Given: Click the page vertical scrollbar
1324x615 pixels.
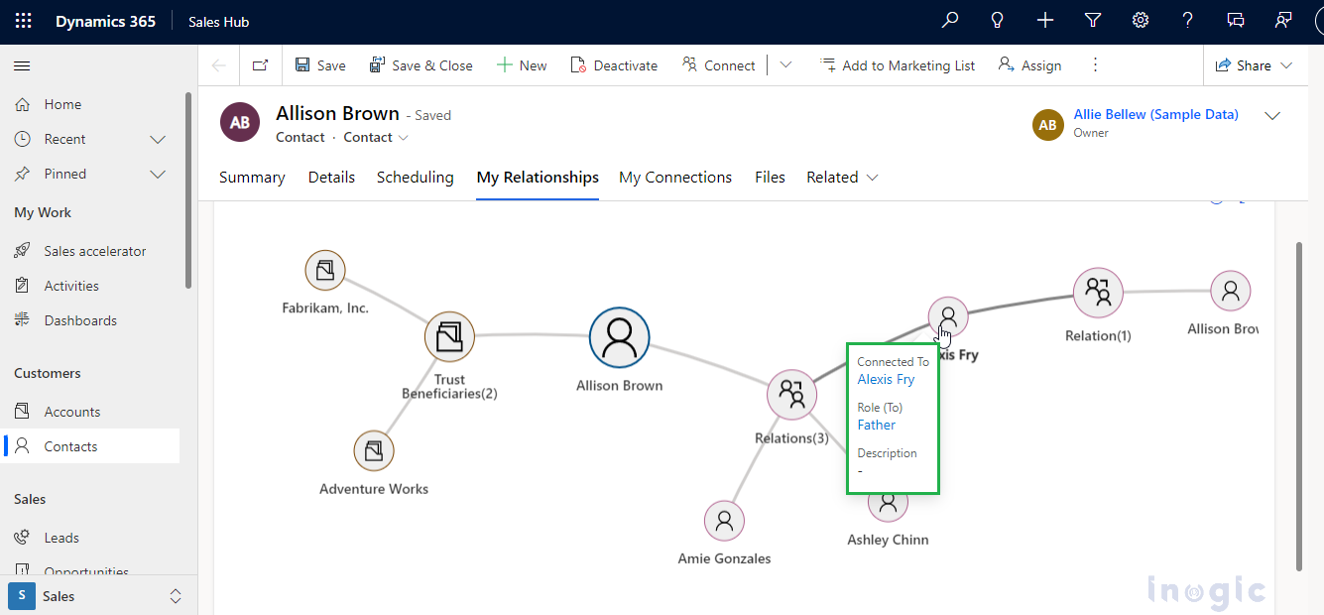Looking at the screenshot, I should pyautogui.click(x=1300, y=405).
